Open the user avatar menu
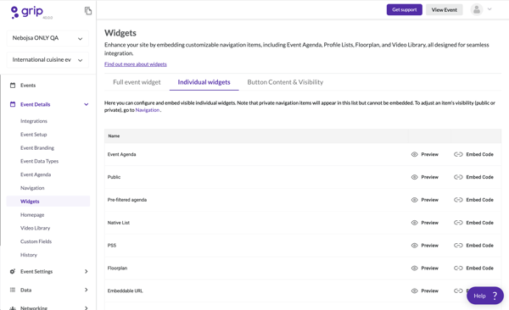Image resolution: width=509 pixels, height=310 pixels. [x=476, y=9]
